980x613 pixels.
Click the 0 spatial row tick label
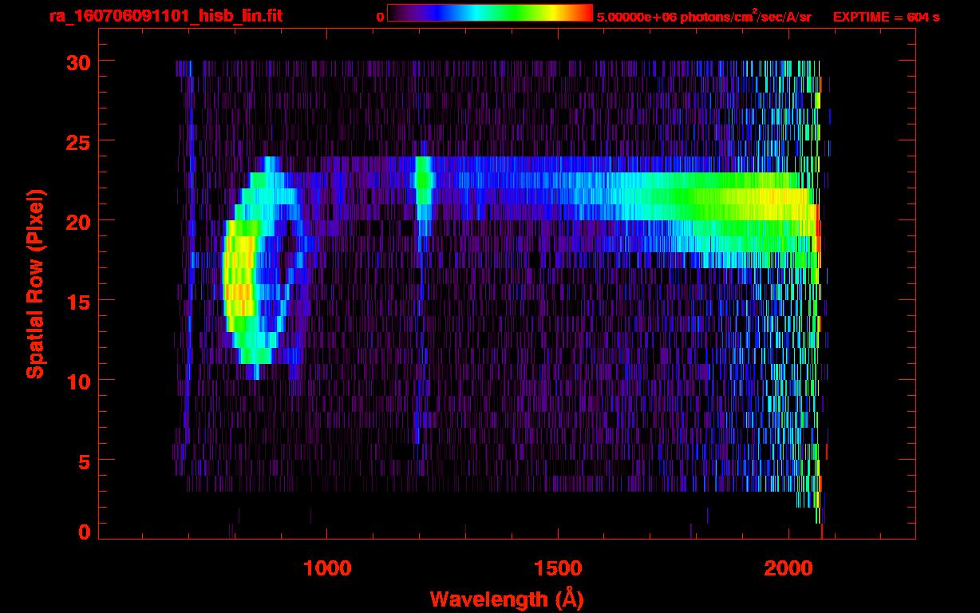83,532
